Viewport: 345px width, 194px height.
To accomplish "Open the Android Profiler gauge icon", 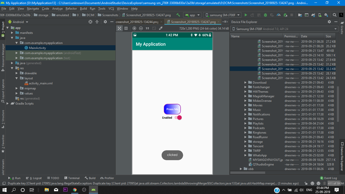I will (279, 15).
